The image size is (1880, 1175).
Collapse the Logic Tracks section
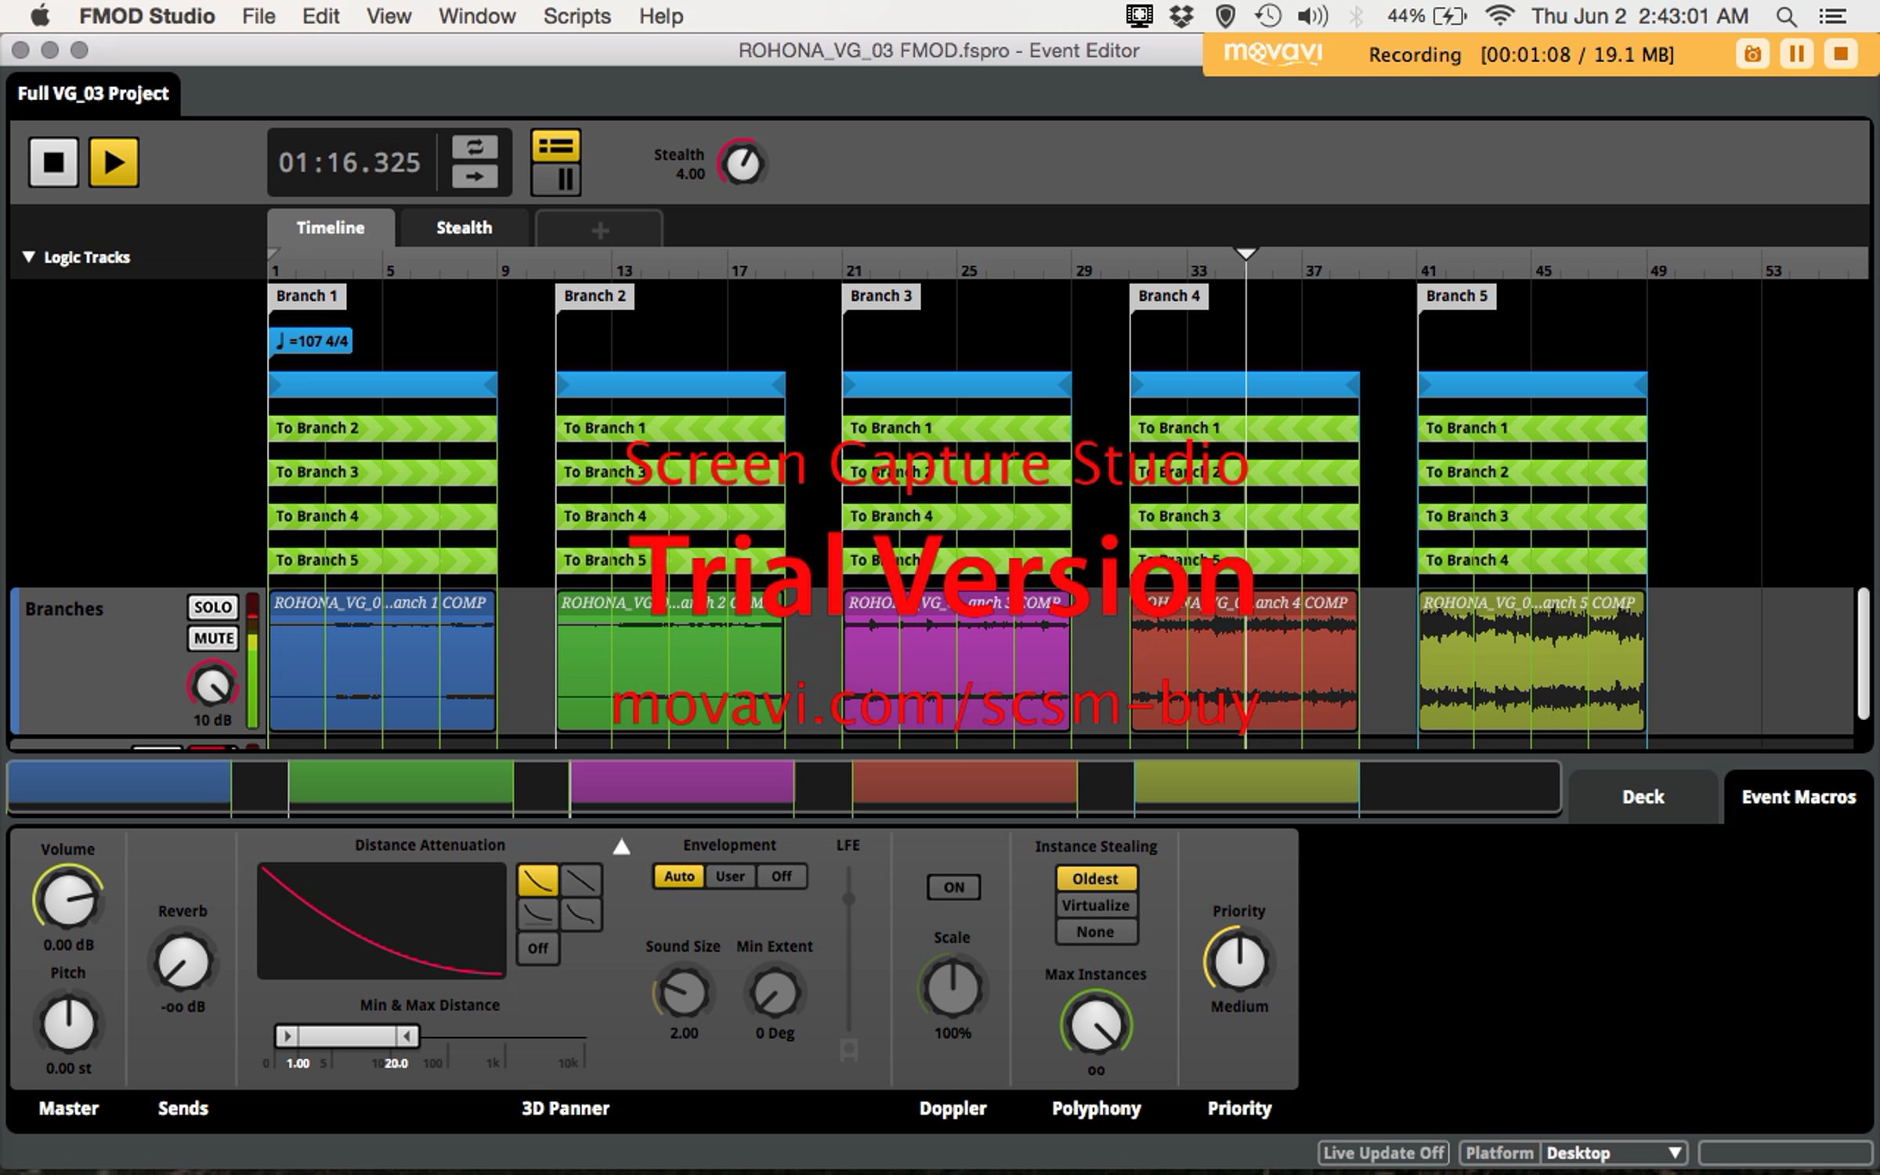(29, 257)
